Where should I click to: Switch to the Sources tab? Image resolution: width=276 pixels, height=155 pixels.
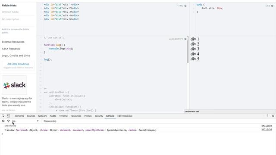tap(31, 116)
